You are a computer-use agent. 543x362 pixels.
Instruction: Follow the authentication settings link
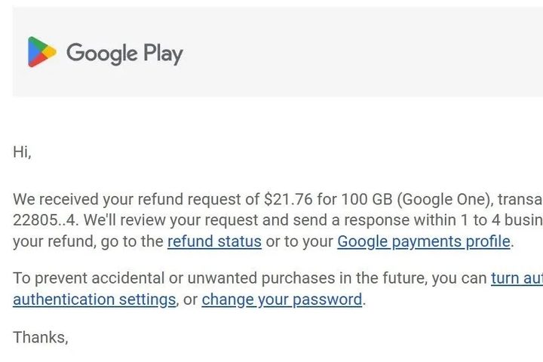coord(94,299)
